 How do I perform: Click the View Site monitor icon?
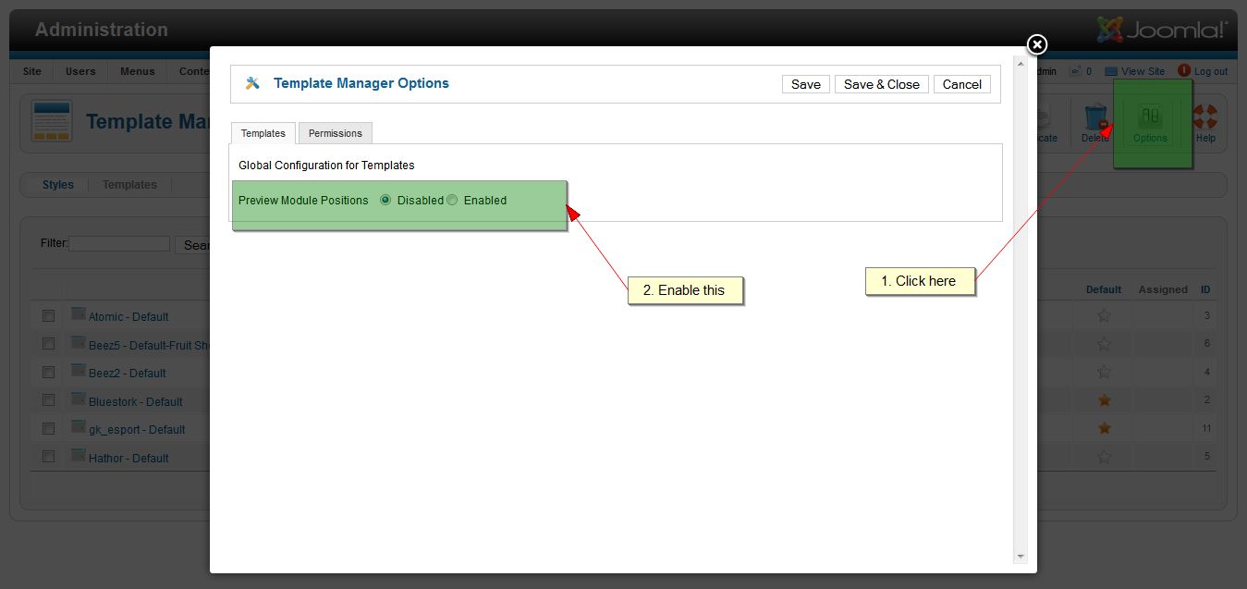point(1111,71)
